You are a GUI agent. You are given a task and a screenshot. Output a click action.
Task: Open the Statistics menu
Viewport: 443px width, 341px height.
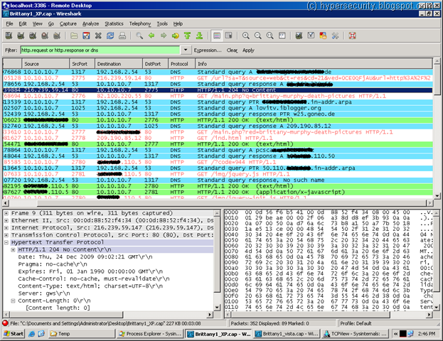[114, 23]
